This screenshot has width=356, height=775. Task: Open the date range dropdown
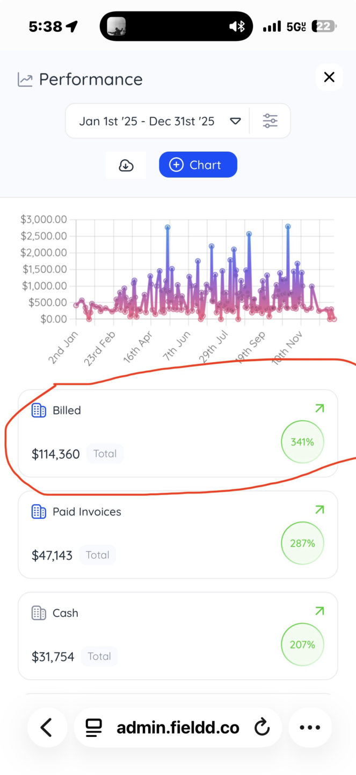click(x=235, y=121)
